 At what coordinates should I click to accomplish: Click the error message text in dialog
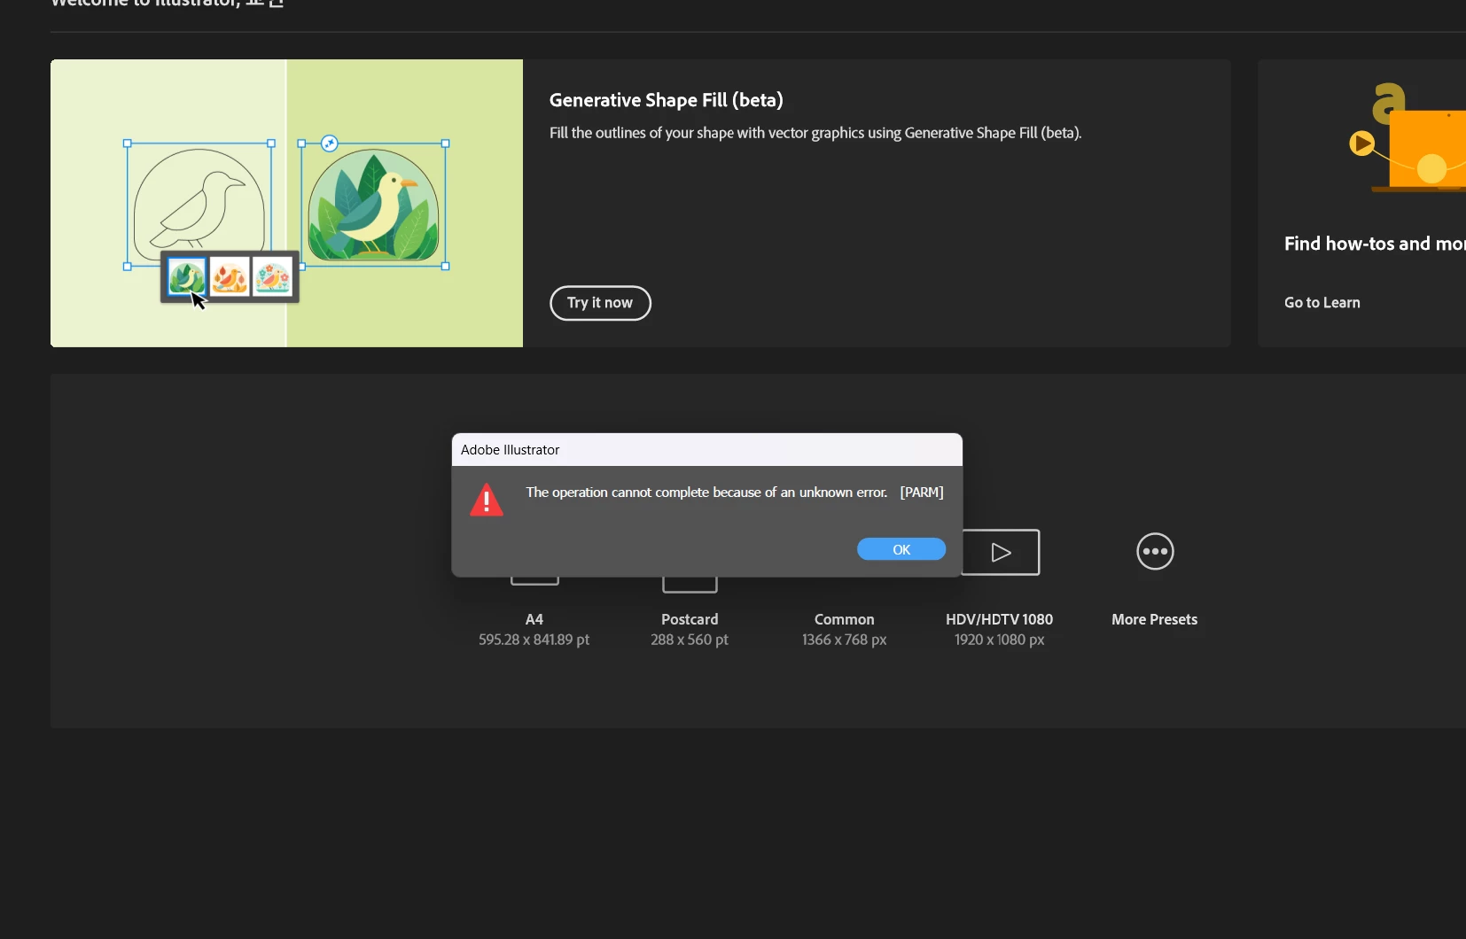point(735,492)
